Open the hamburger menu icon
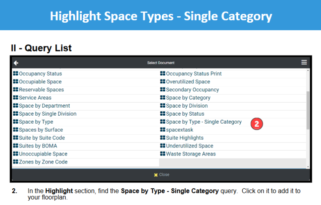The image size is (321, 205). click(x=304, y=62)
